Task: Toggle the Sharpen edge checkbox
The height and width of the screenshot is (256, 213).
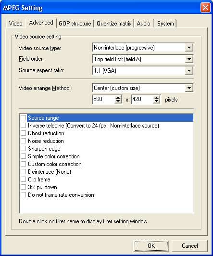Action: click(23, 148)
